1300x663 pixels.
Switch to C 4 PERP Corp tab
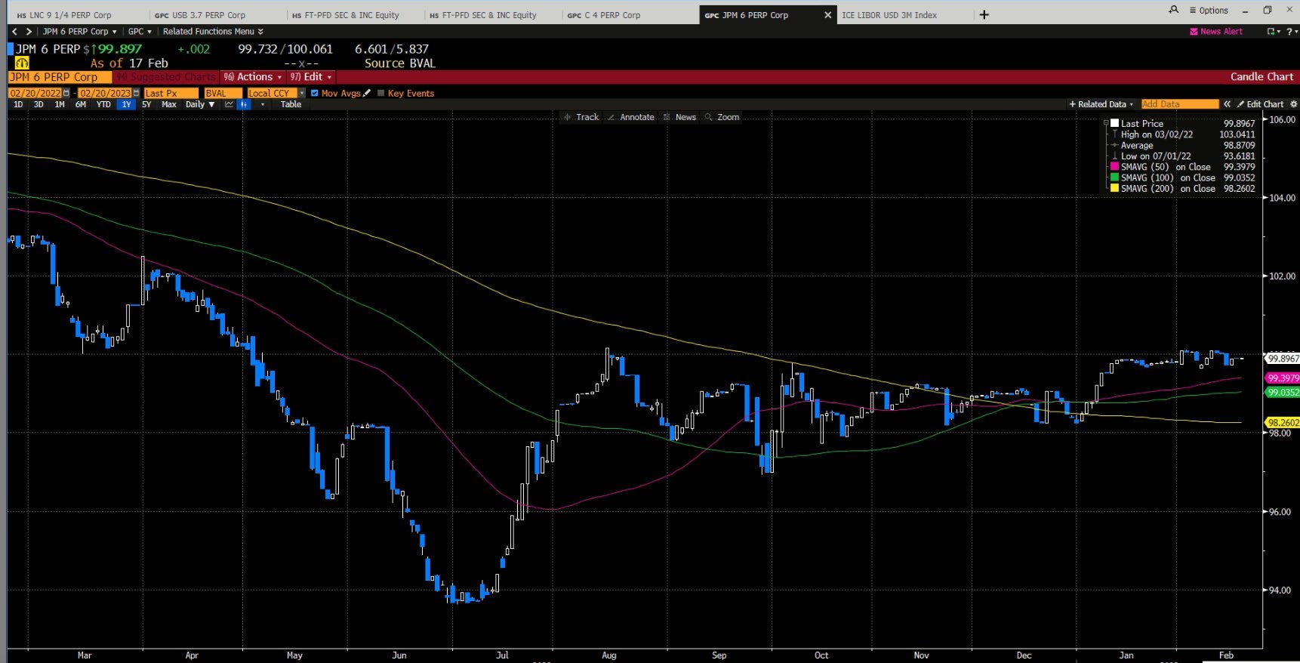point(604,15)
